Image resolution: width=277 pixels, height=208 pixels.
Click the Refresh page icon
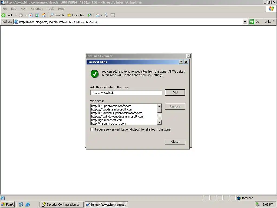pyautogui.click(x=37, y=15)
